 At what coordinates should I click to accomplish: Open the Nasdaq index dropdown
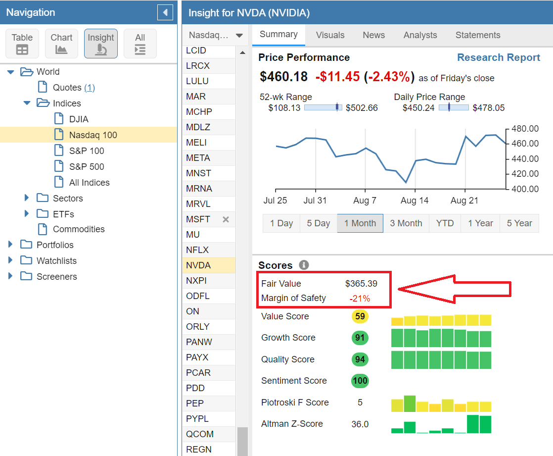click(x=216, y=35)
